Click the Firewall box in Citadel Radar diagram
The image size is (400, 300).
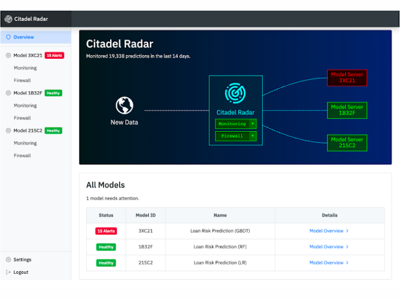(236, 136)
